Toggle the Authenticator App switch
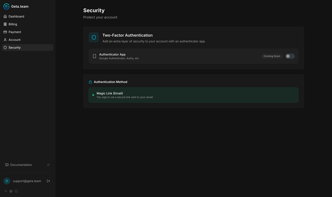 pyautogui.click(x=290, y=56)
